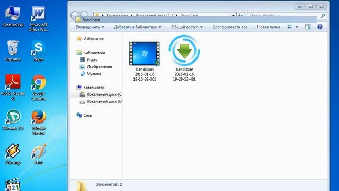Viewport: 339px width, 191px height.
Task: Open the Microsoft Office Word desktop shortcut
Action: coord(39,19)
